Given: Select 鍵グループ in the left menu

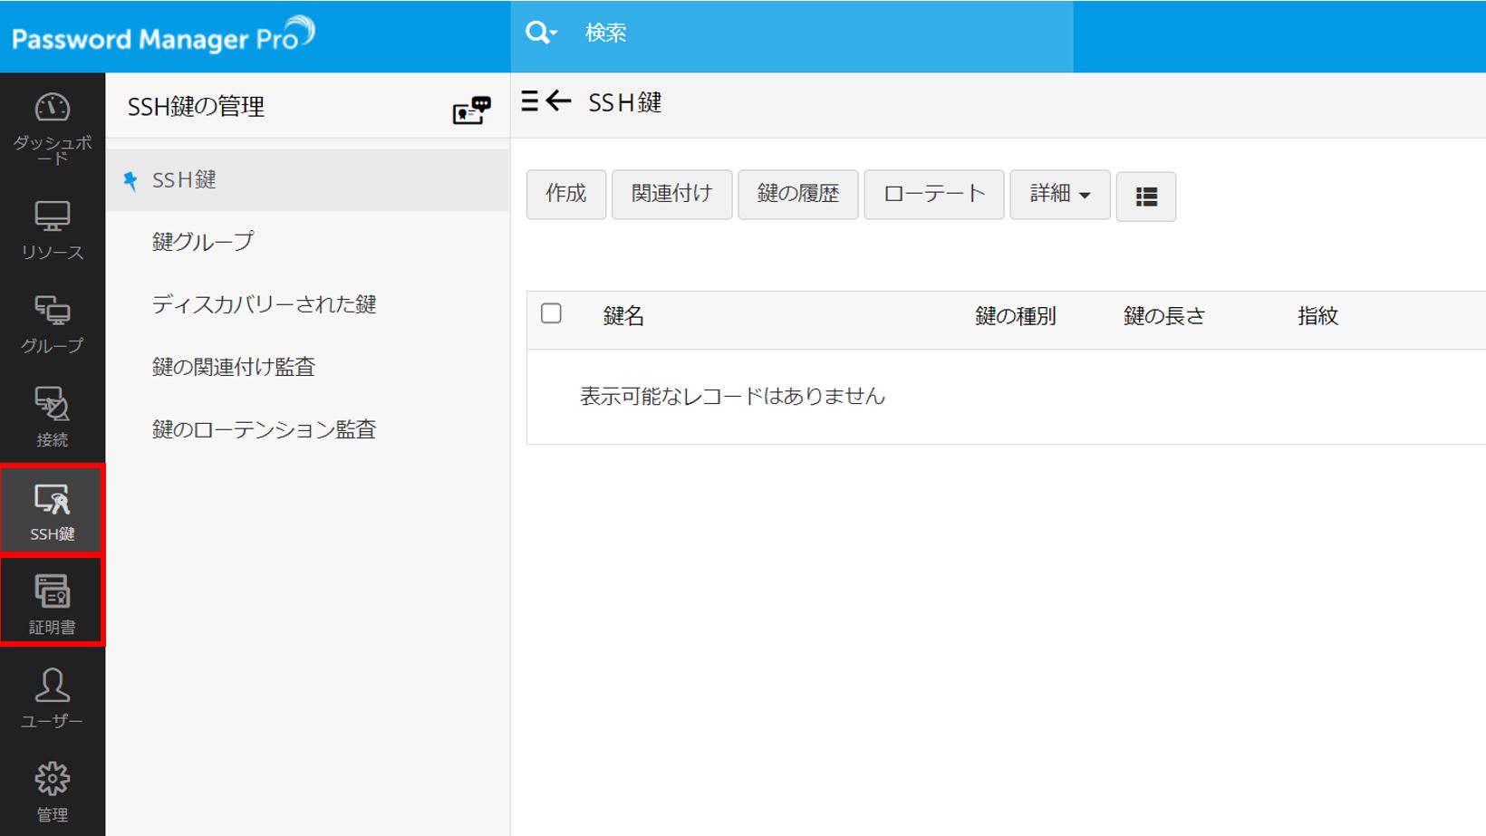Looking at the screenshot, I should click(203, 242).
